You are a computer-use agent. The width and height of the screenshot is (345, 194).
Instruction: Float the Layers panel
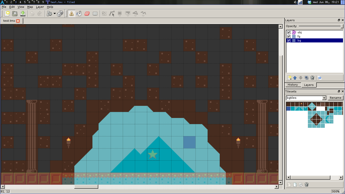[339, 20]
